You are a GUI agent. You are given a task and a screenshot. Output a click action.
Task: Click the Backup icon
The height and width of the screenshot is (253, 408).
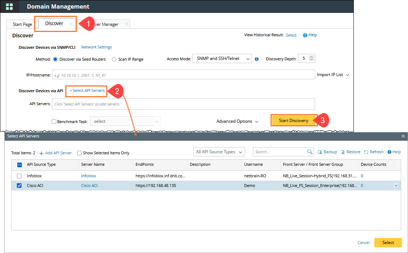coord(320,152)
